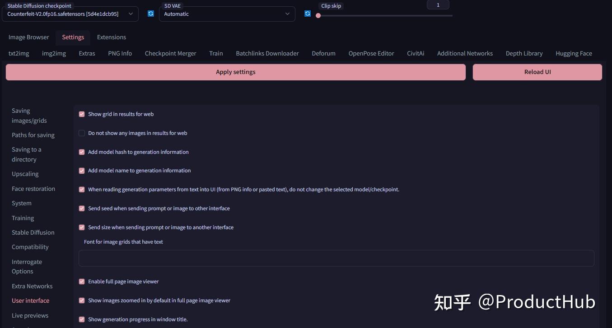Refresh the SD VAE list

(x=308, y=14)
